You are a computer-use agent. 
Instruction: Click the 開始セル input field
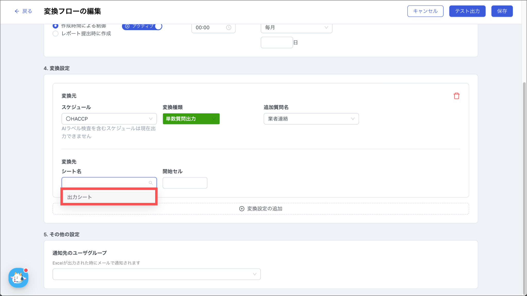185,183
